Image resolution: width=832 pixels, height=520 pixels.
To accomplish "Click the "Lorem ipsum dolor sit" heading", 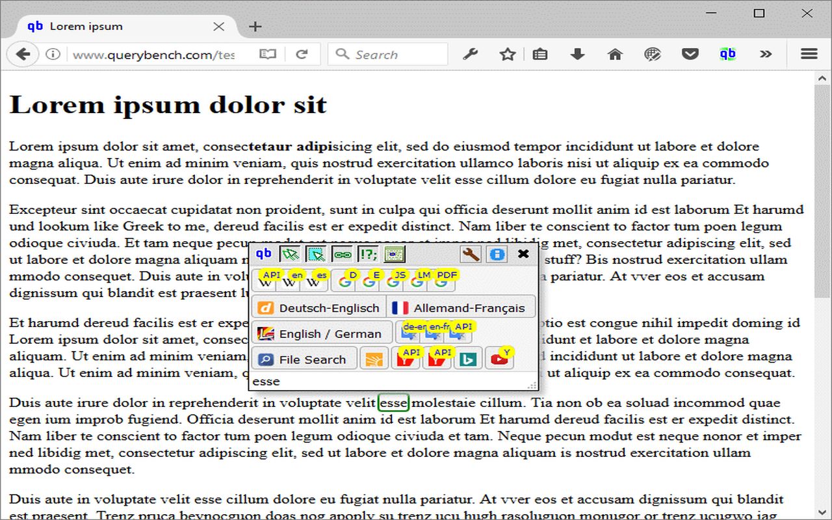I will (168, 105).
